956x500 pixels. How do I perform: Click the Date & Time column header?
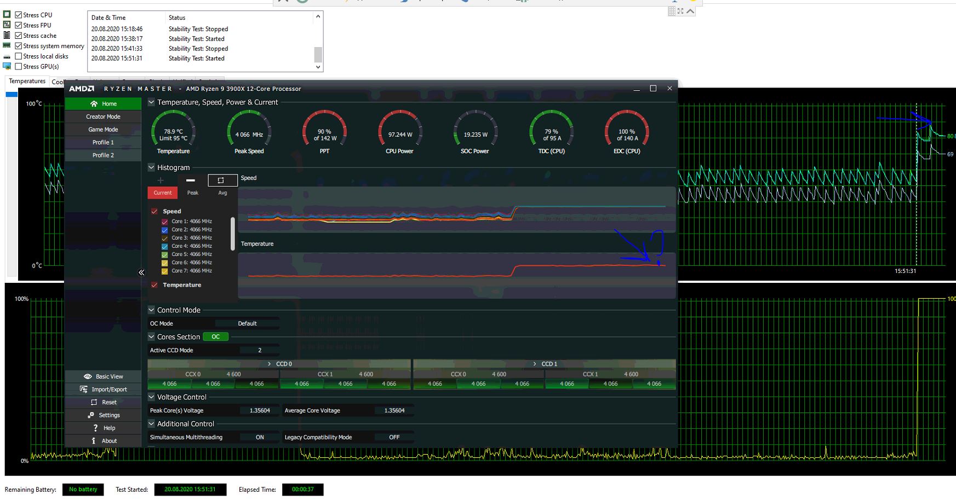point(108,18)
